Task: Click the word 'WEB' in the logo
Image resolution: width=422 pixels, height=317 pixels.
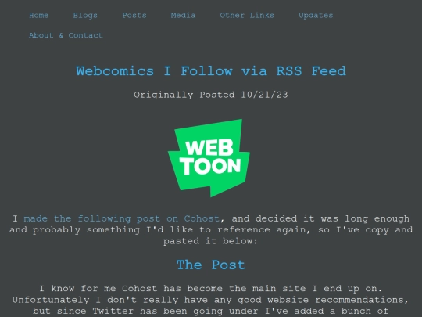Action: click(209, 148)
